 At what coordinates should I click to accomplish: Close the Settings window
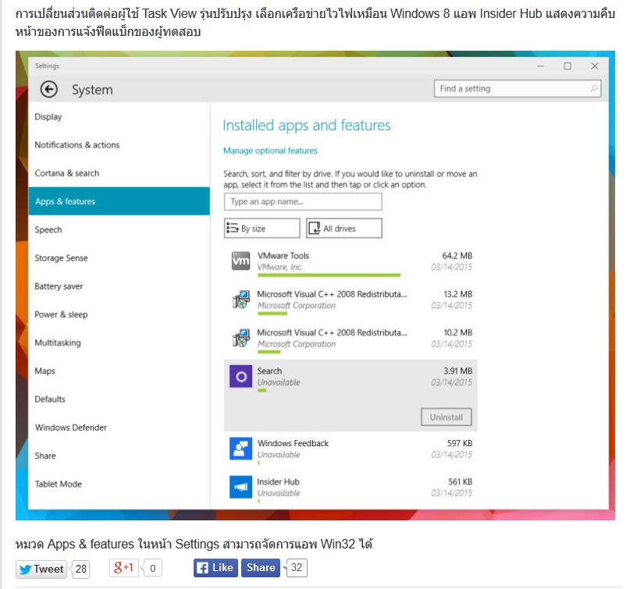pos(594,66)
